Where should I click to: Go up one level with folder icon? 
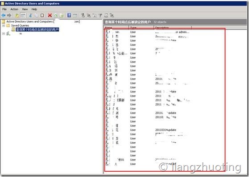17,16
